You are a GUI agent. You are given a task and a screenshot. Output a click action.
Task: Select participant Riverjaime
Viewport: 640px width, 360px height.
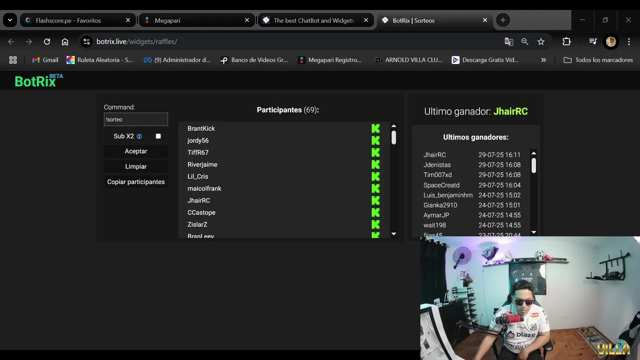point(202,164)
